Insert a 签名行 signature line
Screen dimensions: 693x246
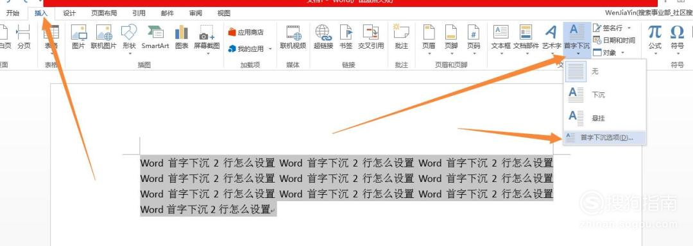pyautogui.click(x=608, y=28)
